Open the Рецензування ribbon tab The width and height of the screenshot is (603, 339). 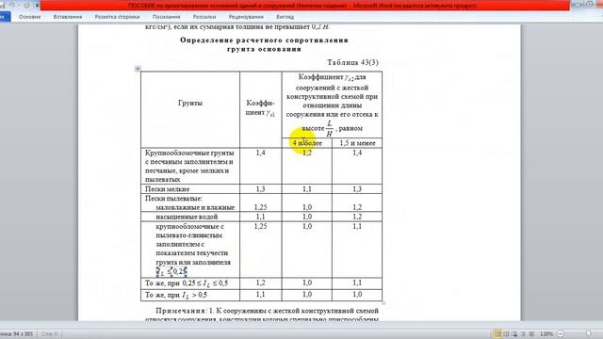pos(246,17)
